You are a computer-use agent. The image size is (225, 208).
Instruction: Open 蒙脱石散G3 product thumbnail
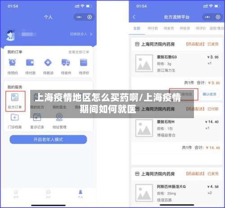(x=144, y=63)
